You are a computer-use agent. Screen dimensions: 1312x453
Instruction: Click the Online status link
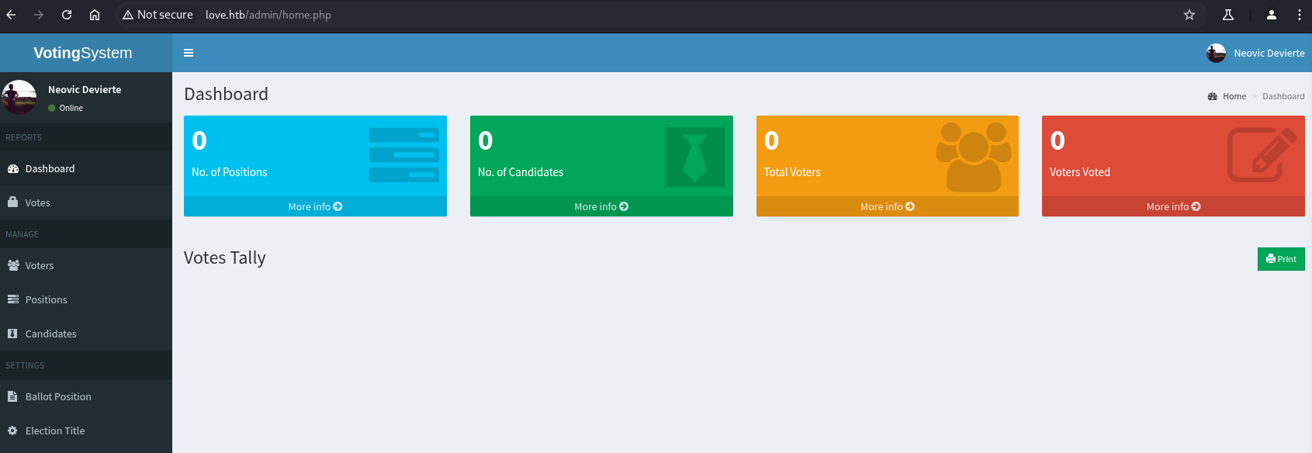click(66, 108)
